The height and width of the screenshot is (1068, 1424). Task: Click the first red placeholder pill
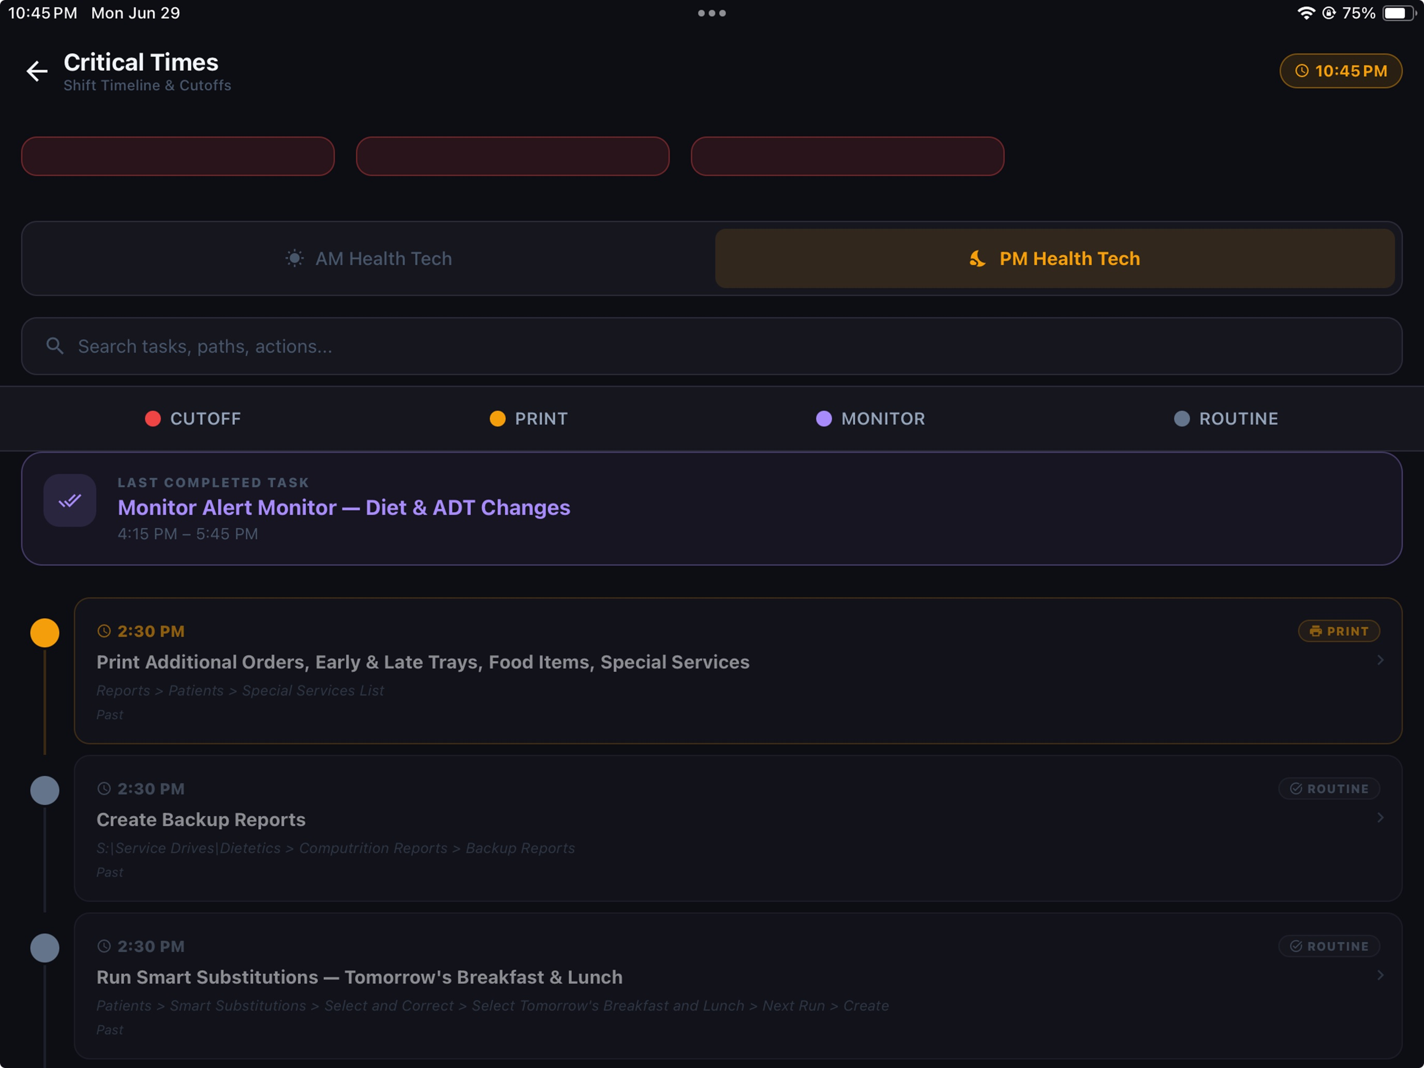(x=177, y=156)
